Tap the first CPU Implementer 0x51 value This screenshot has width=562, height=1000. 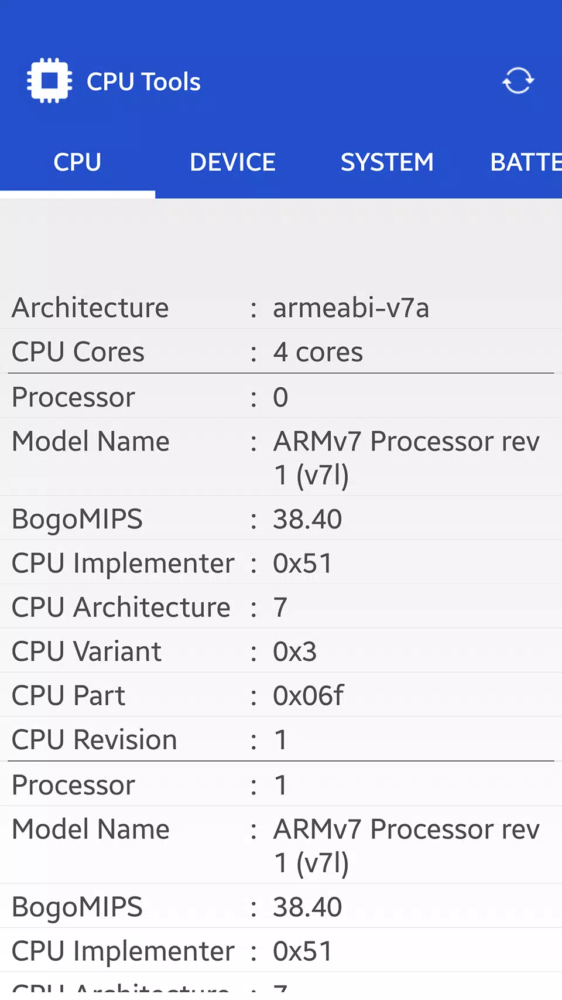coord(302,563)
